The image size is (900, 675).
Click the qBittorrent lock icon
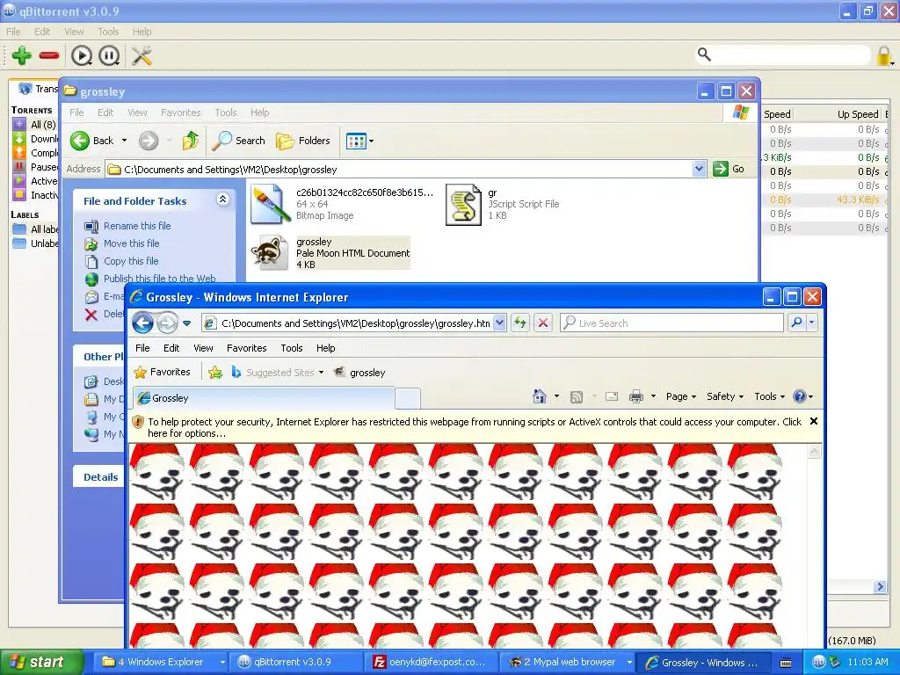(884, 55)
